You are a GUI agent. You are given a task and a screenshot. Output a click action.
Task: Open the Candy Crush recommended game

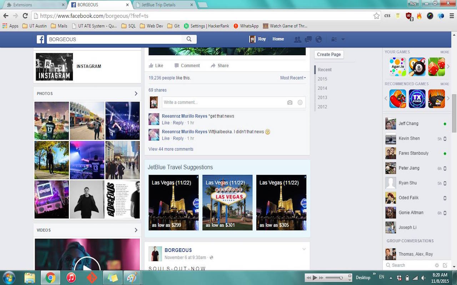tap(398, 99)
